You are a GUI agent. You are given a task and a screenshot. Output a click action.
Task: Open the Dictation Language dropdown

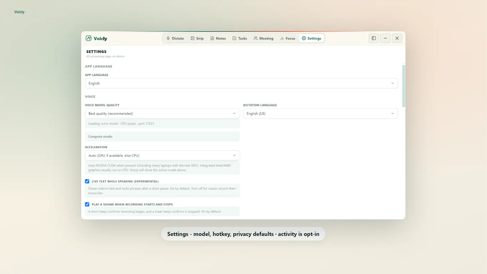click(321, 113)
